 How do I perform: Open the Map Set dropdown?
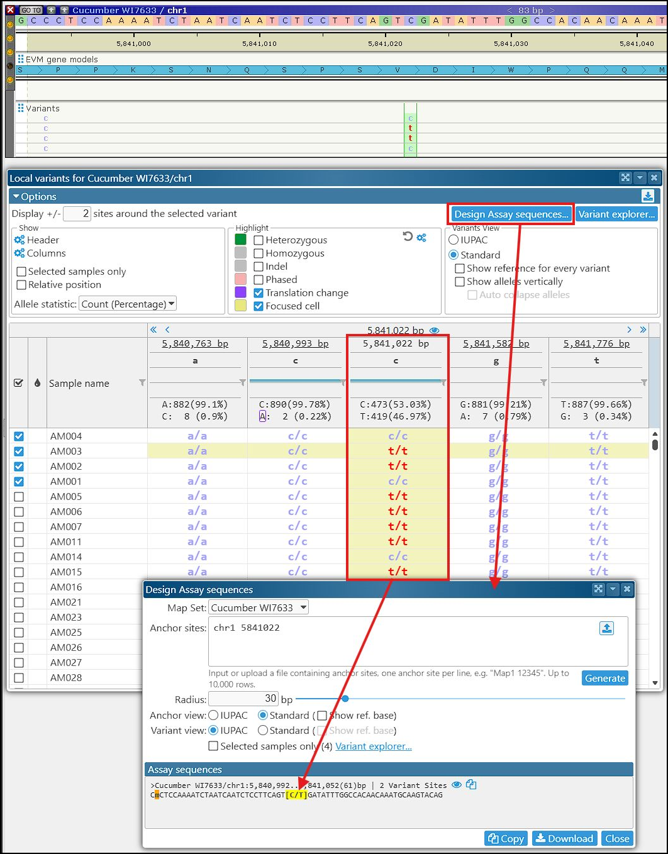(259, 607)
